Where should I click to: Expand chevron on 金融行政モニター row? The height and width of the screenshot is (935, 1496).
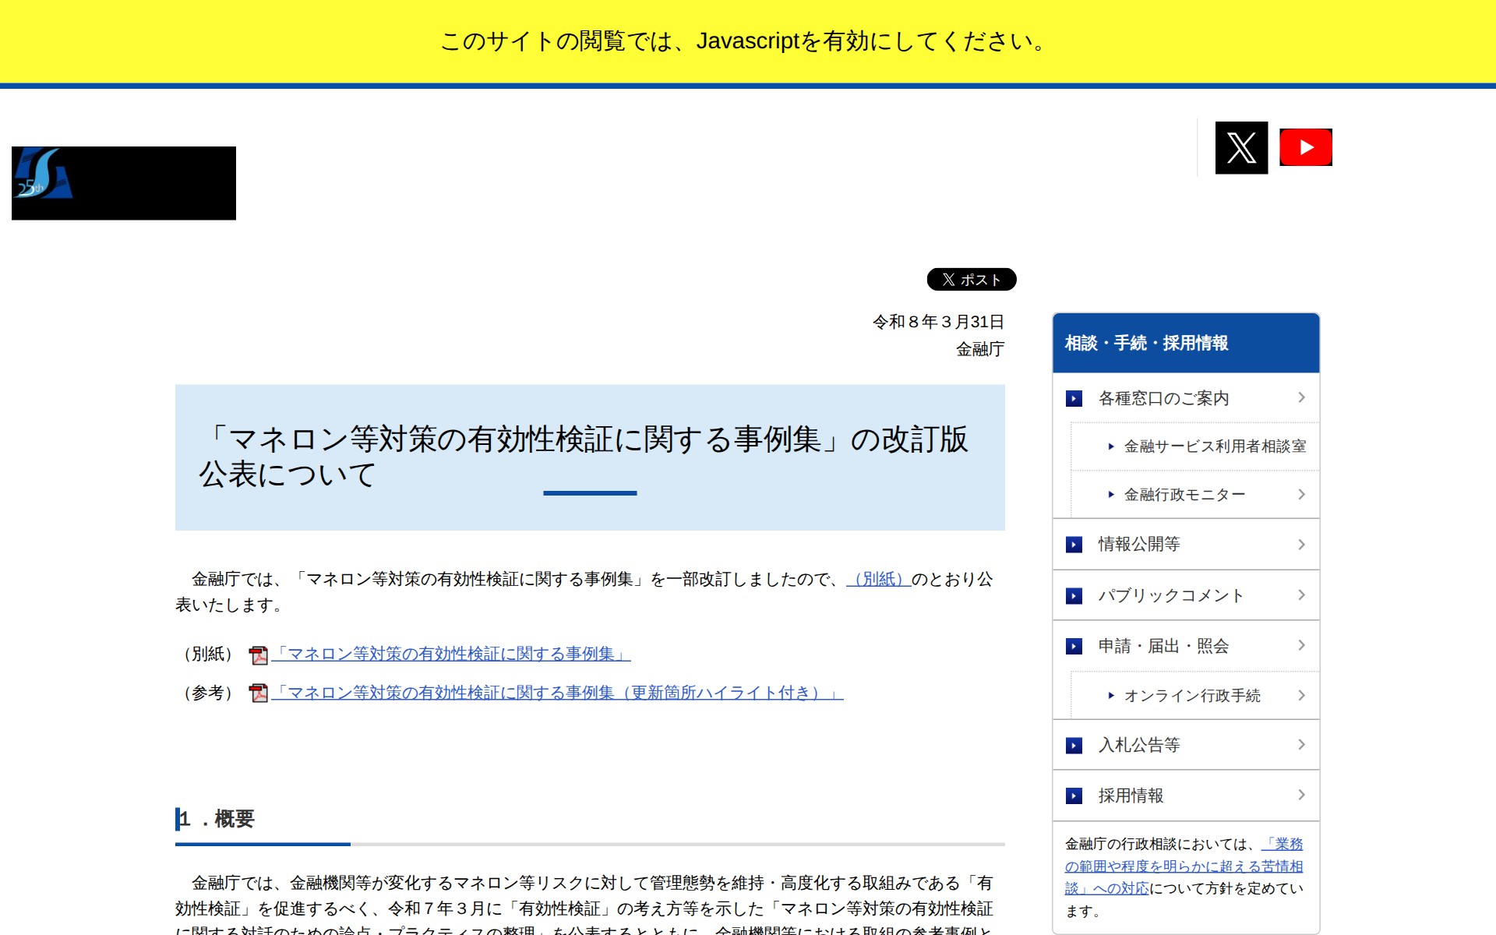click(1301, 494)
